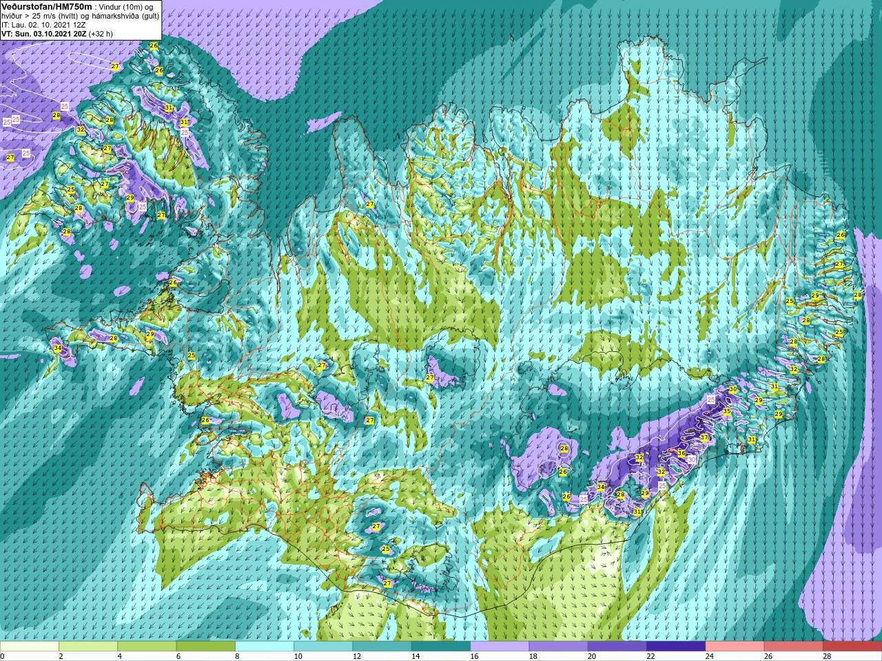Select the 20–22 m/s violet legend swatch

617,647
